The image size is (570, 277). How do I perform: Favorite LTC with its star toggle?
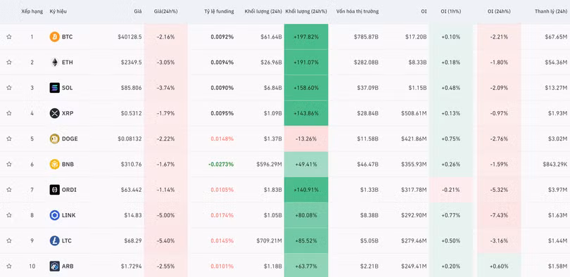point(9,240)
